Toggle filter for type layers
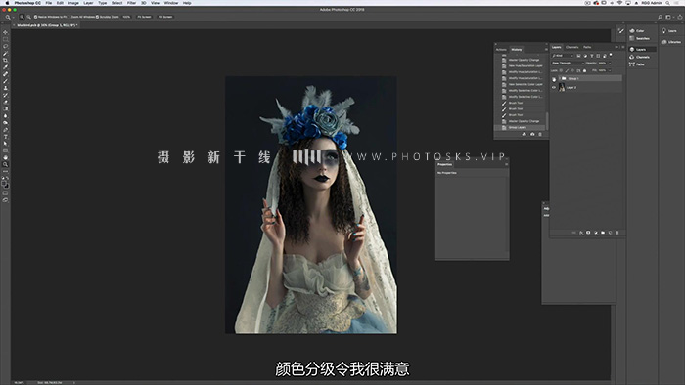The image size is (685, 385). click(x=591, y=56)
